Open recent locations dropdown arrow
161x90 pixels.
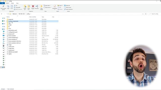pos(6,14)
